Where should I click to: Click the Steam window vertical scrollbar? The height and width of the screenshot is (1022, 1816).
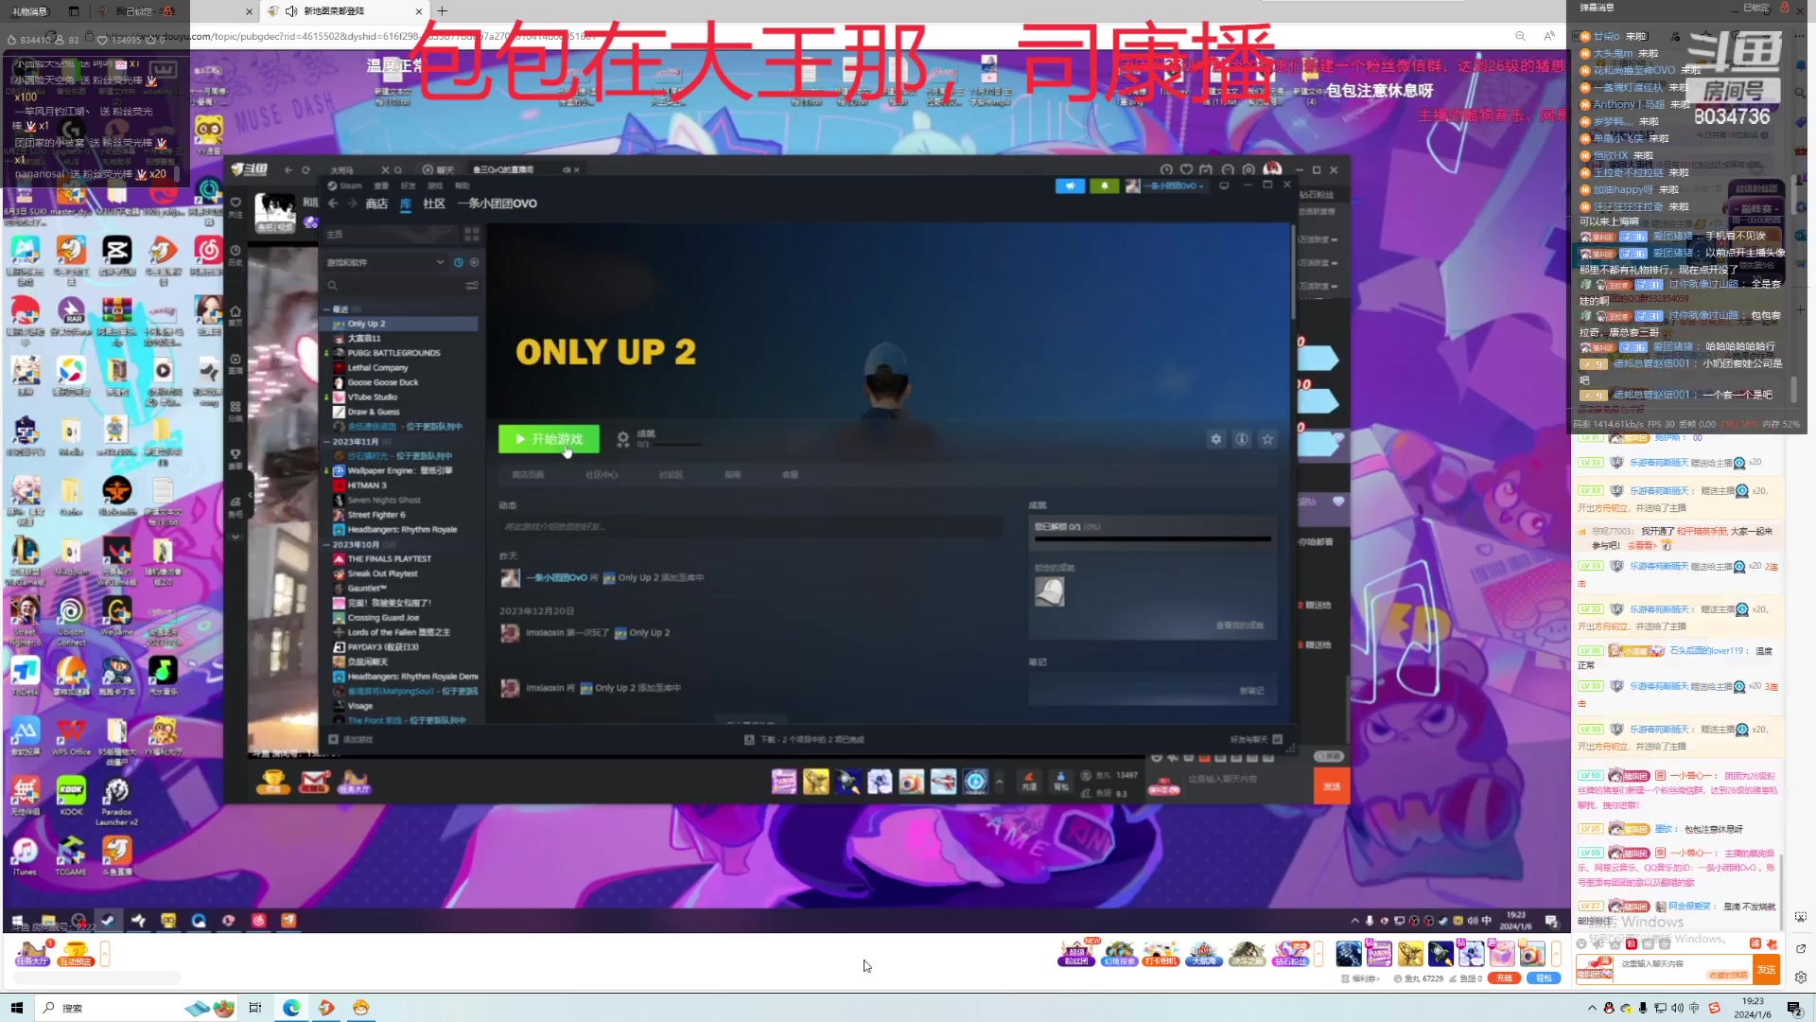click(x=1293, y=274)
